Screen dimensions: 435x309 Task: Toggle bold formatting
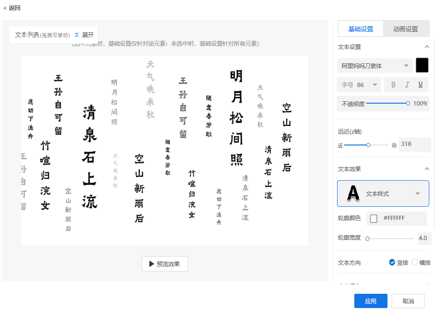pyautogui.click(x=393, y=84)
